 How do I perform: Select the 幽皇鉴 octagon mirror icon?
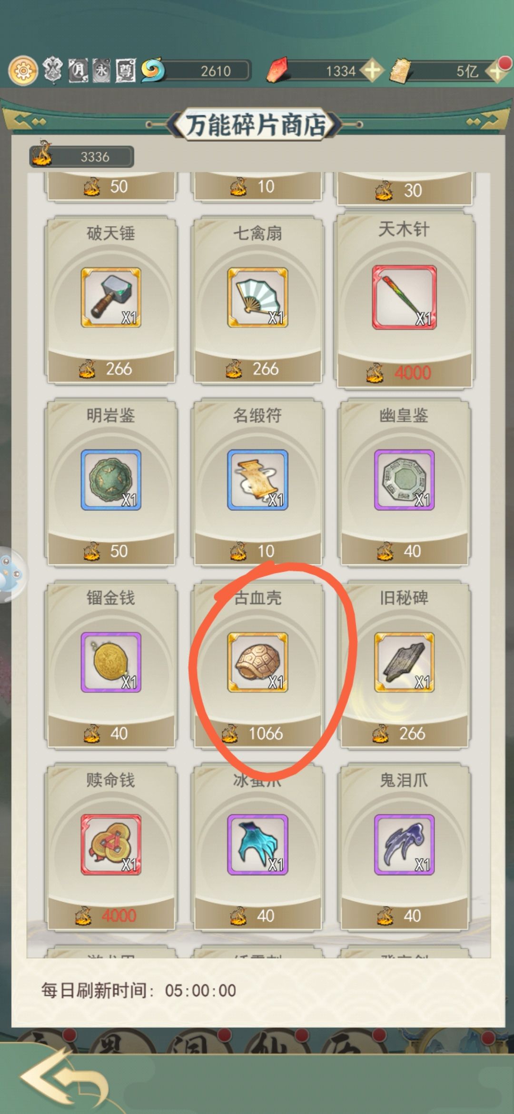404,480
